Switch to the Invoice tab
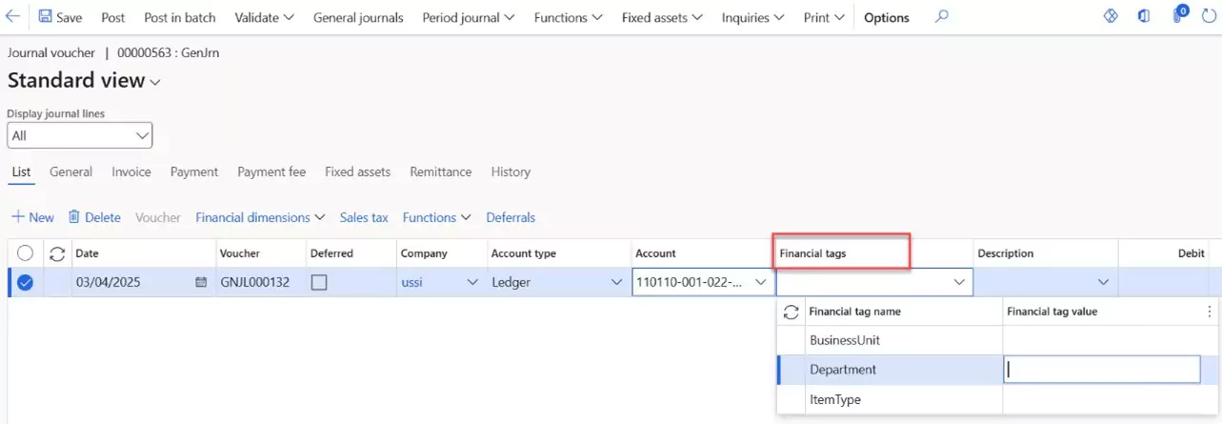Viewport: 1222px width, 424px height. click(x=131, y=172)
